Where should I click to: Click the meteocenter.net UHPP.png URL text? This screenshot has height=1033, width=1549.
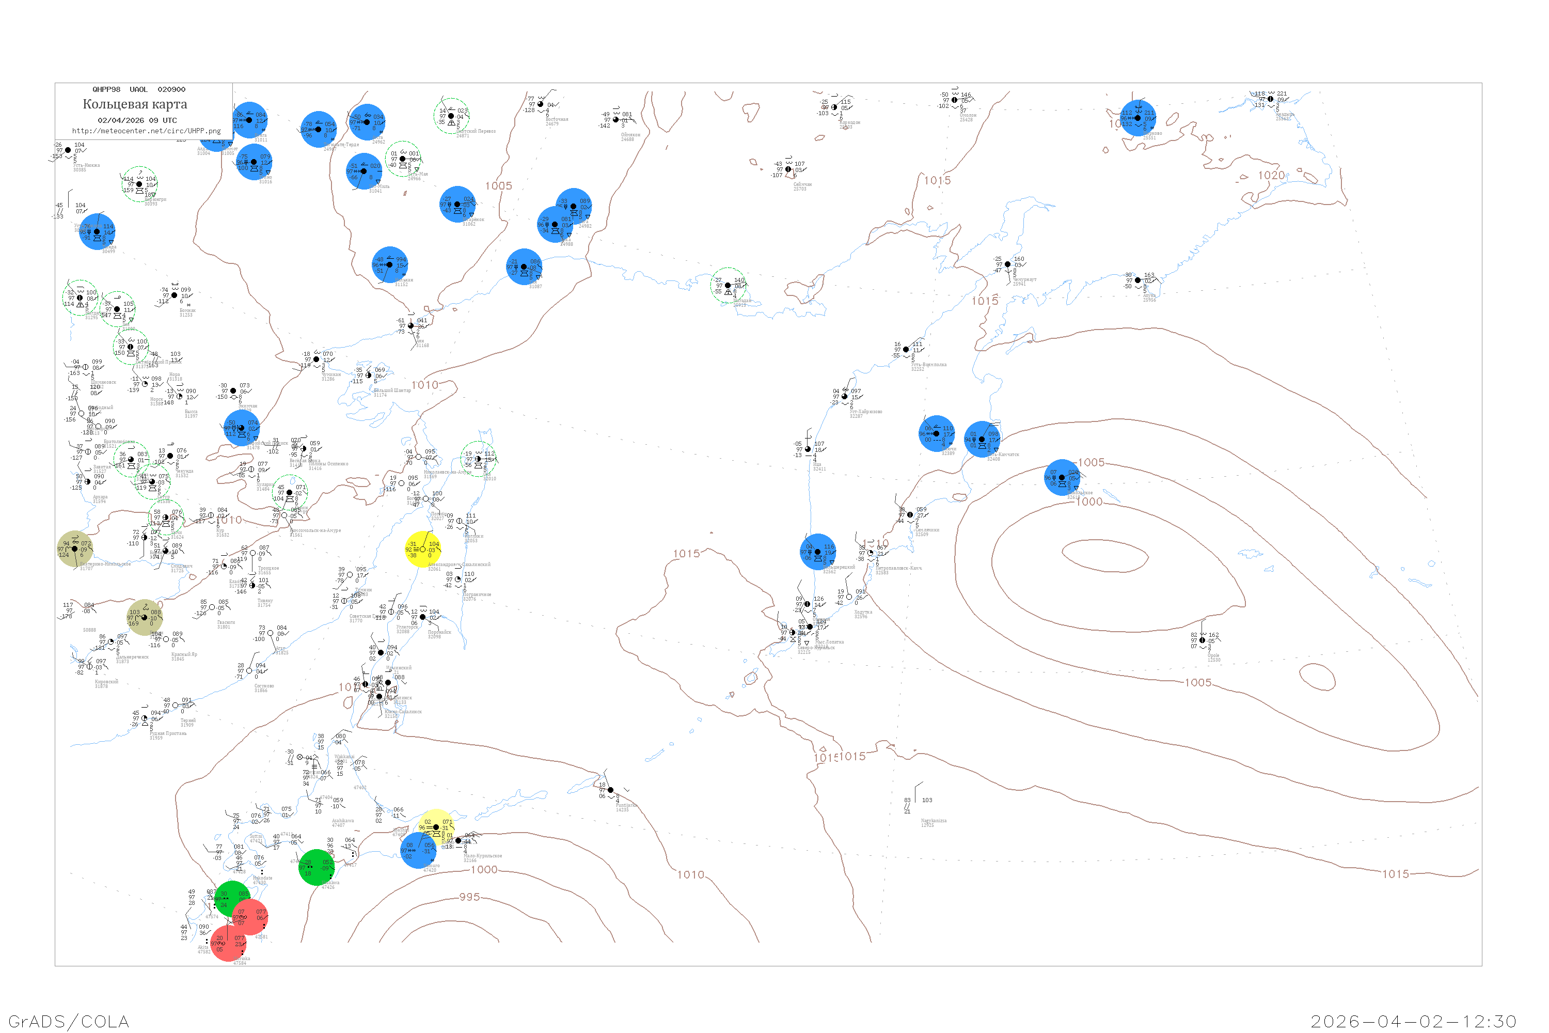click(146, 131)
